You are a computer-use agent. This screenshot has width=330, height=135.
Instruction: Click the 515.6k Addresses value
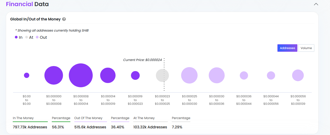(90, 127)
